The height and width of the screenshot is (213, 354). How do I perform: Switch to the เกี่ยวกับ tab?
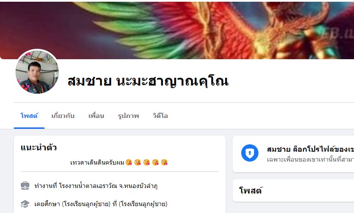(63, 116)
